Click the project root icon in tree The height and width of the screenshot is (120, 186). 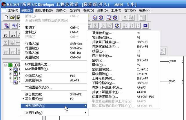[x=11, y=65]
